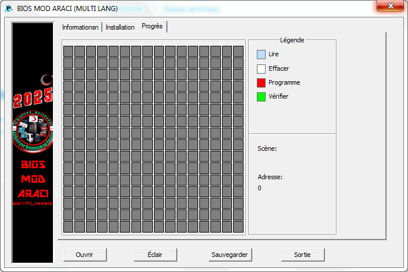Click the red BIOS MOD ARACI banner text

tap(33, 179)
